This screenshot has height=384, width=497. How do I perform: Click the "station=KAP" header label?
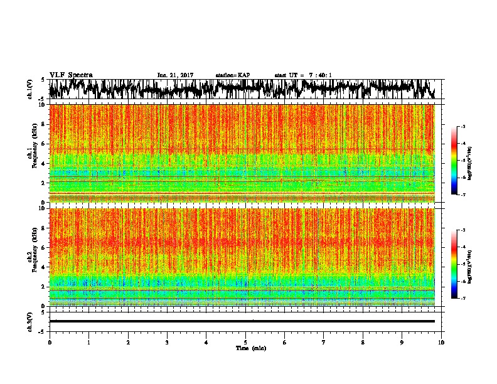pos(233,75)
